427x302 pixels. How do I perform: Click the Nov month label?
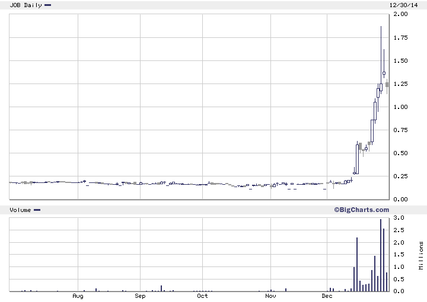[x=270, y=295]
